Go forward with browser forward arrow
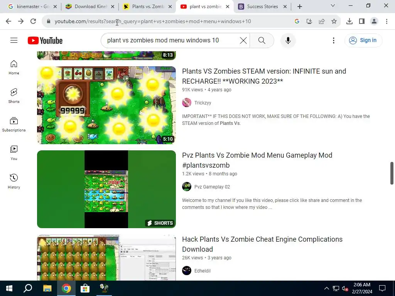Screen dimensions: 395x296 click(x=21, y=21)
